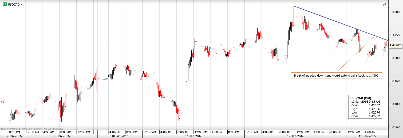The height and width of the screenshot is (138, 403).
Task: Select the 11-Jan-2016 date segment
Action: click(193, 136)
